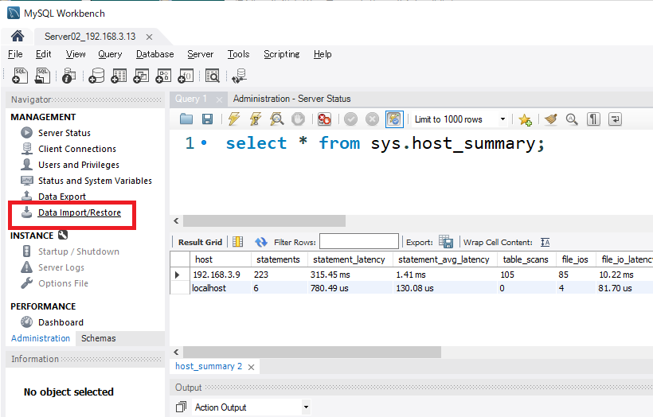Open Startup / Shutdown

(x=79, y=251)
